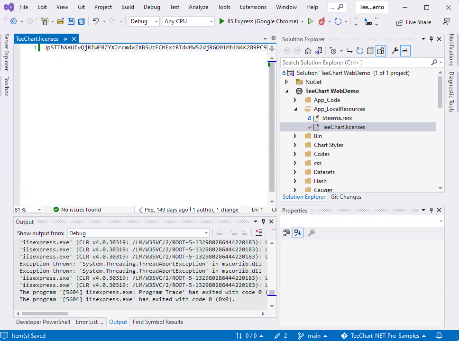Click Clear All icon in Output window
The width and height of the screenshot is (459, 341).
(259, 233)
